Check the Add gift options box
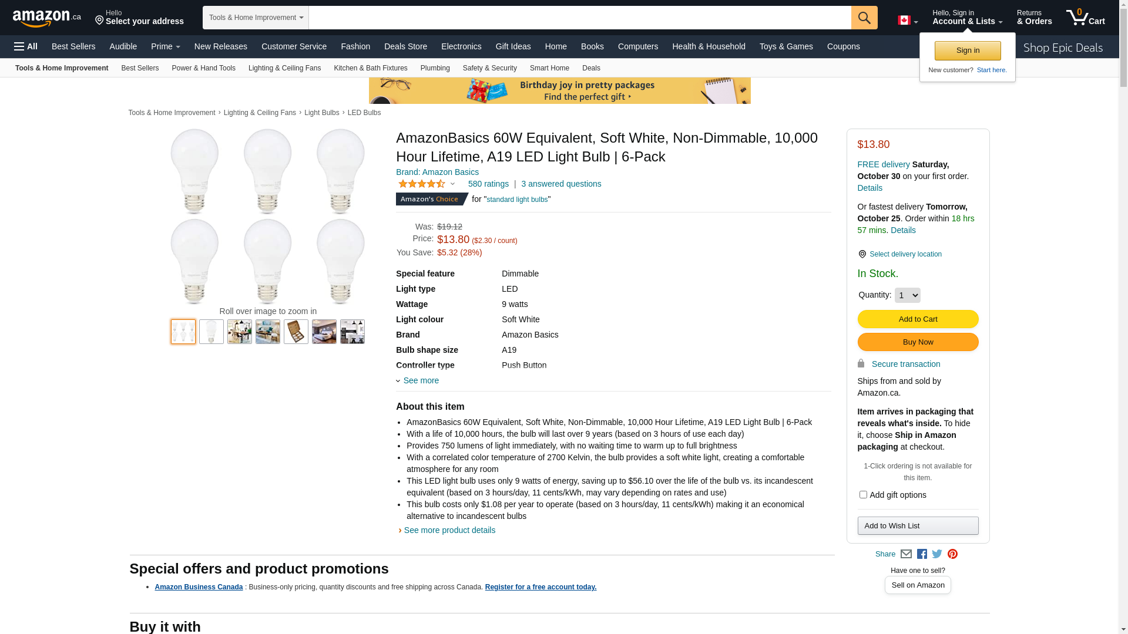1128x634 pixels. [x=863, y=495]
